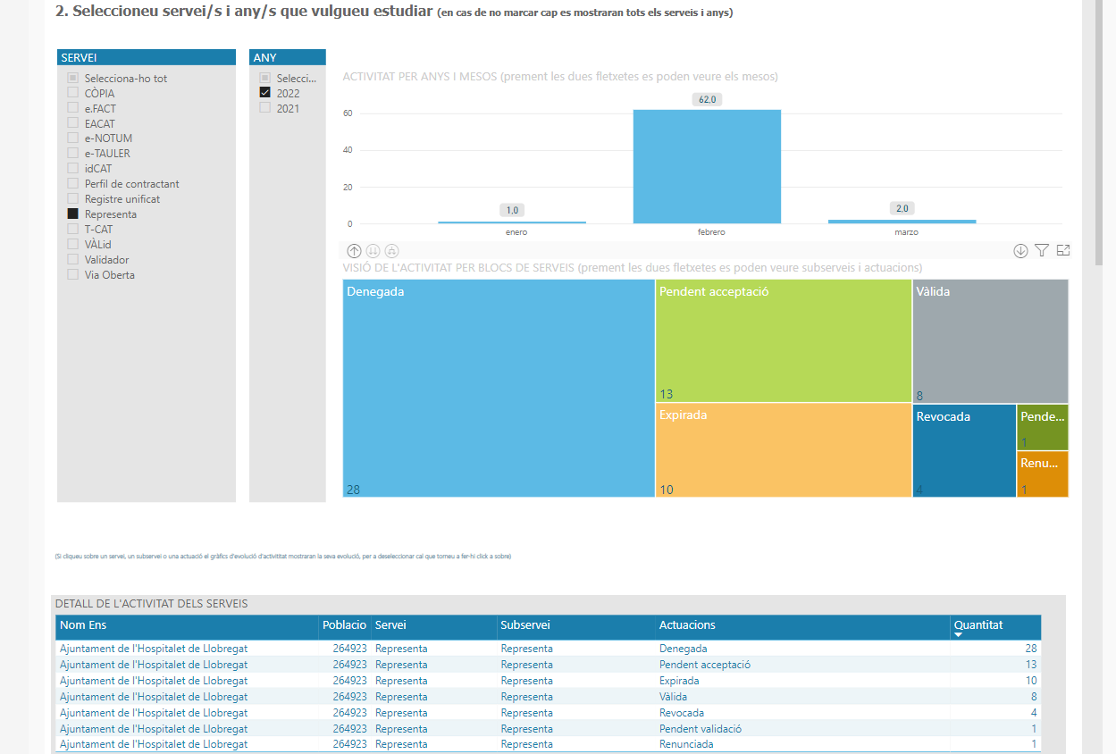Enable drill down mode arrow icon
Screen dimensions: 1116x754
(x=1020, y=251)
